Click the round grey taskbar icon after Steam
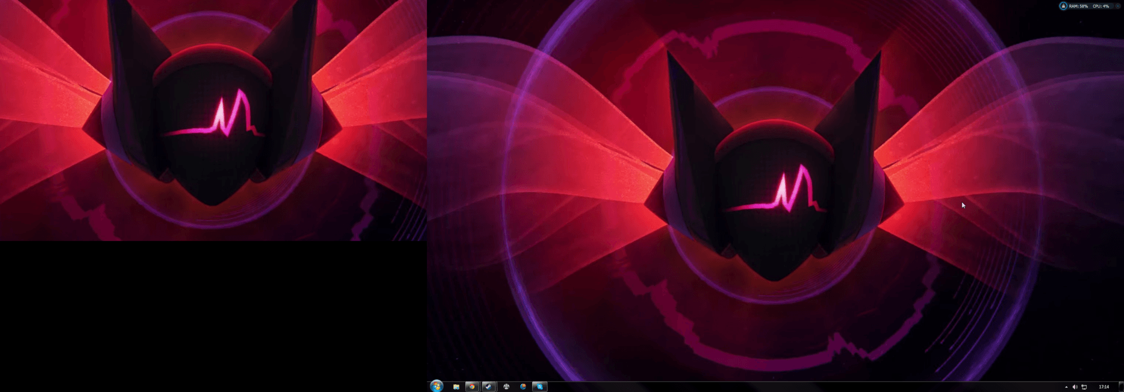 click(506, 387)
